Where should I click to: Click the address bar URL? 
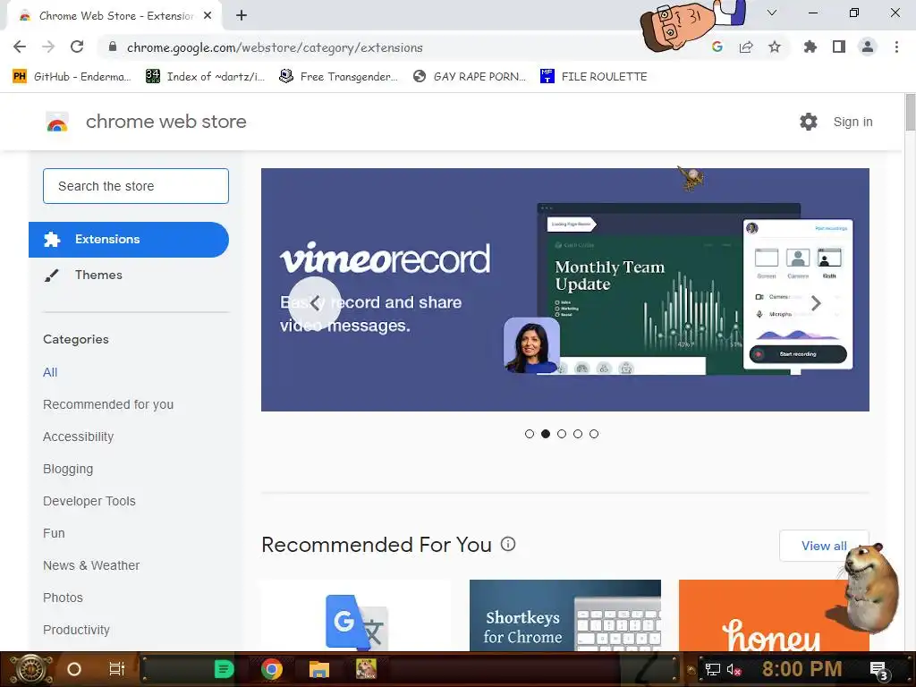click(x=275, y=47)
